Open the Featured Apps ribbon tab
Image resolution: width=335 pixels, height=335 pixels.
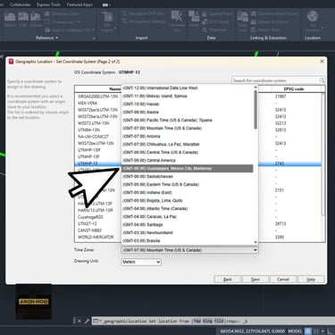coord(80,4)
